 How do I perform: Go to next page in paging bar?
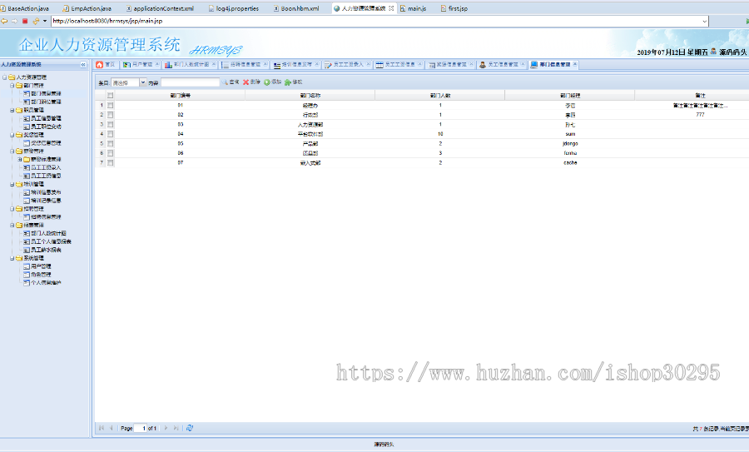166,428
